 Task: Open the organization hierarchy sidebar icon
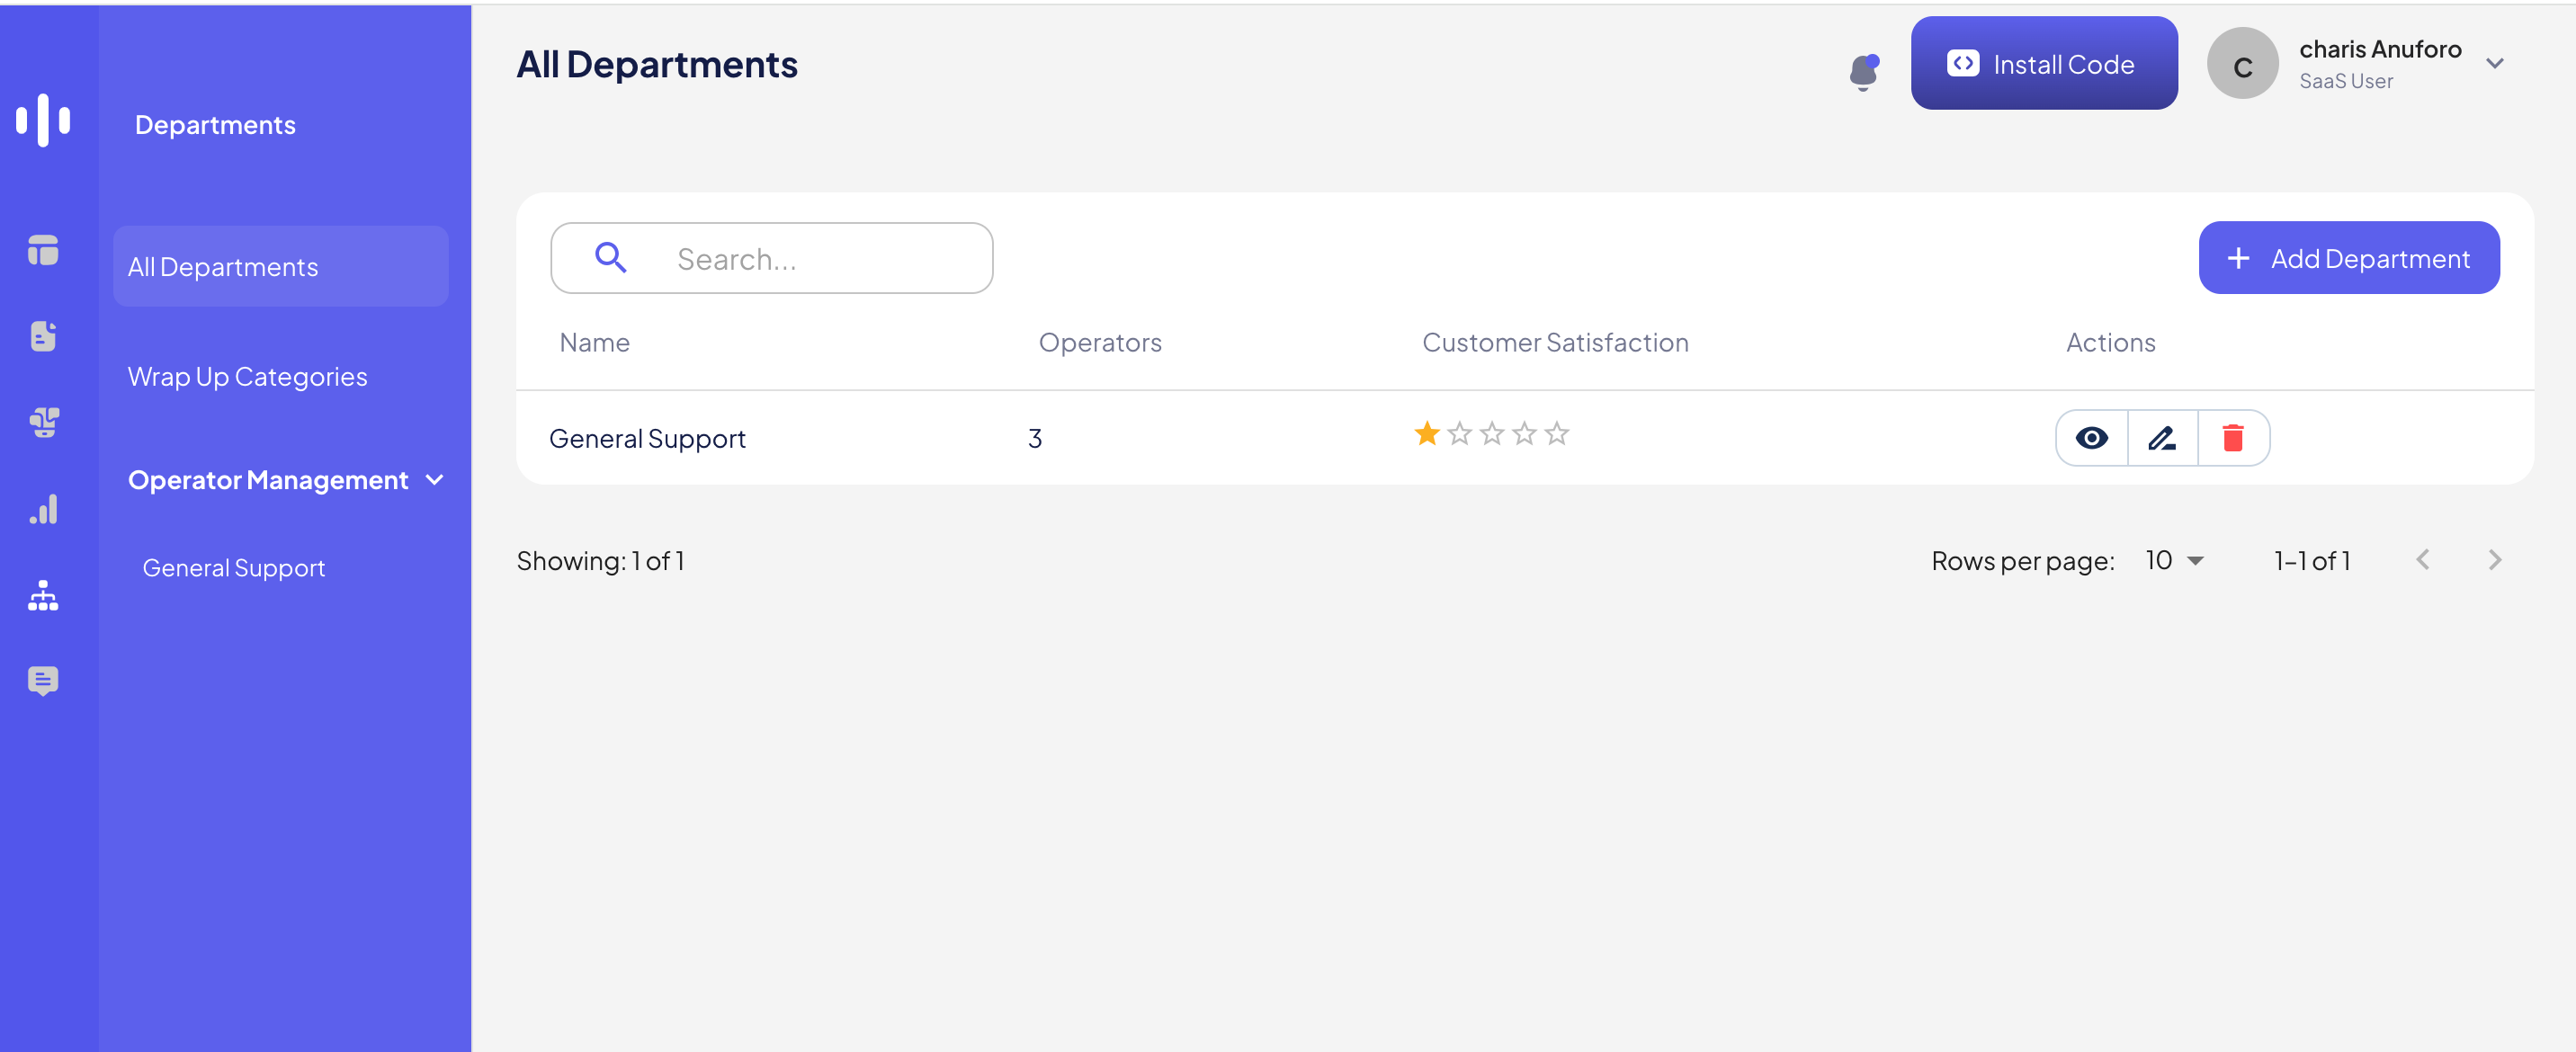click(43, 596)
